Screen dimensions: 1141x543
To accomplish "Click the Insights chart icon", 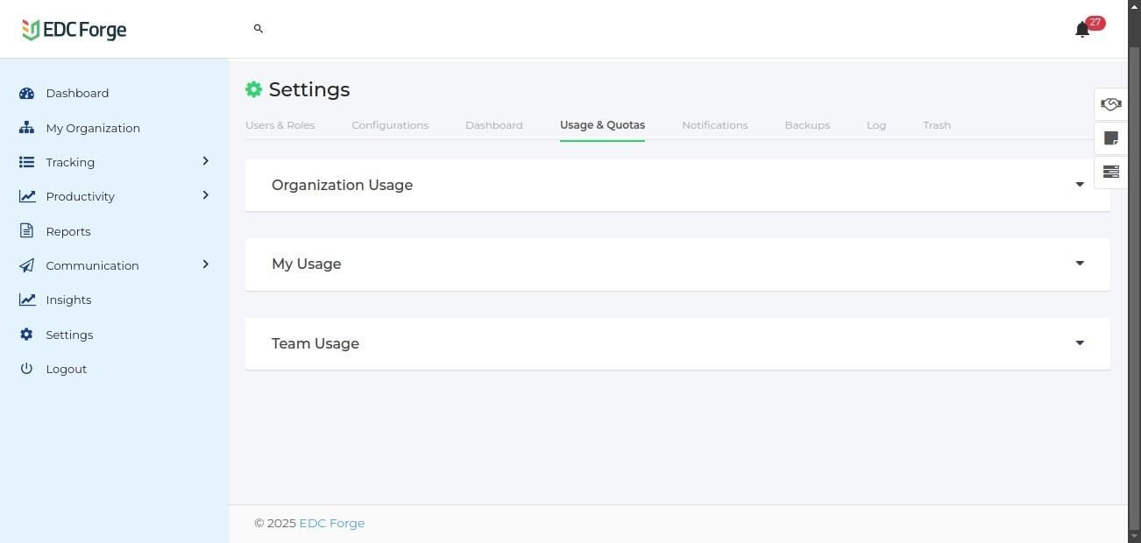I will click(x=28, y=300).
